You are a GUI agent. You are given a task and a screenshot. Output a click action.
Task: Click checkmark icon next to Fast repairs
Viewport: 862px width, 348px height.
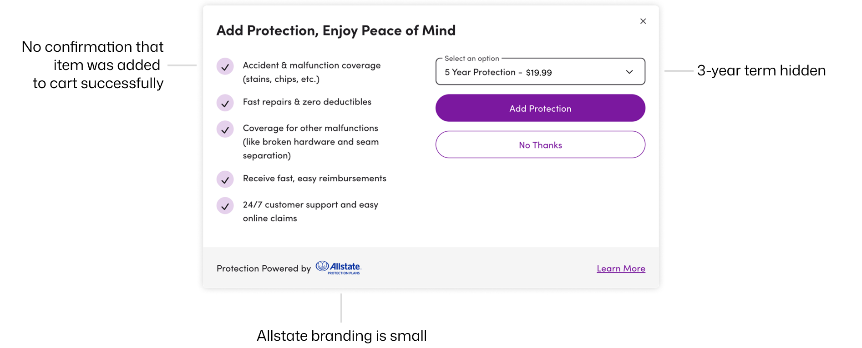(225, 103)
